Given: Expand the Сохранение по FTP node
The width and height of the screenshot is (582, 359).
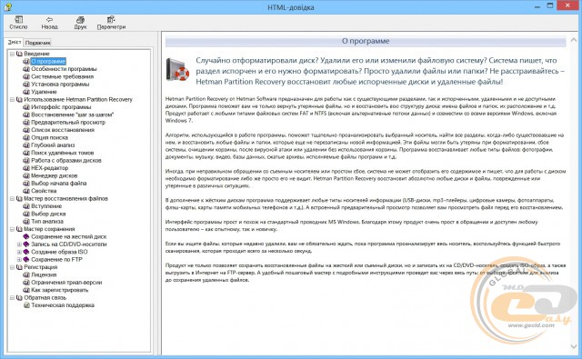Looking at the screenshot, I should [x=19, y=259].
